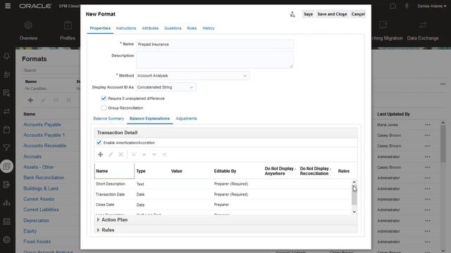Open the Current Liabilities format link
The image size is (451, 253).
pyautogui.click(x=41, y=209)
